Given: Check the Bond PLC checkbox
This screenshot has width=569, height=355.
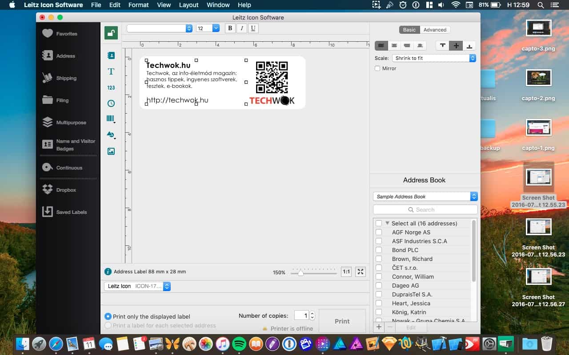Looking at the screenshot, I should pos(379,250).
